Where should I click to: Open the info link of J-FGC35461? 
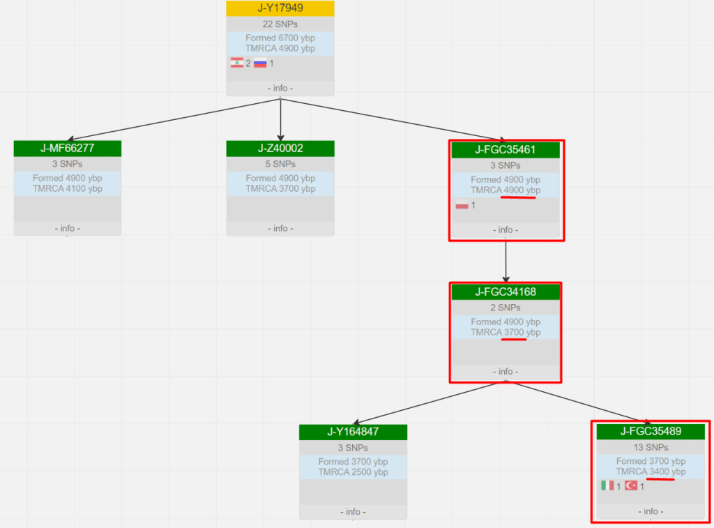coord(506,230)
